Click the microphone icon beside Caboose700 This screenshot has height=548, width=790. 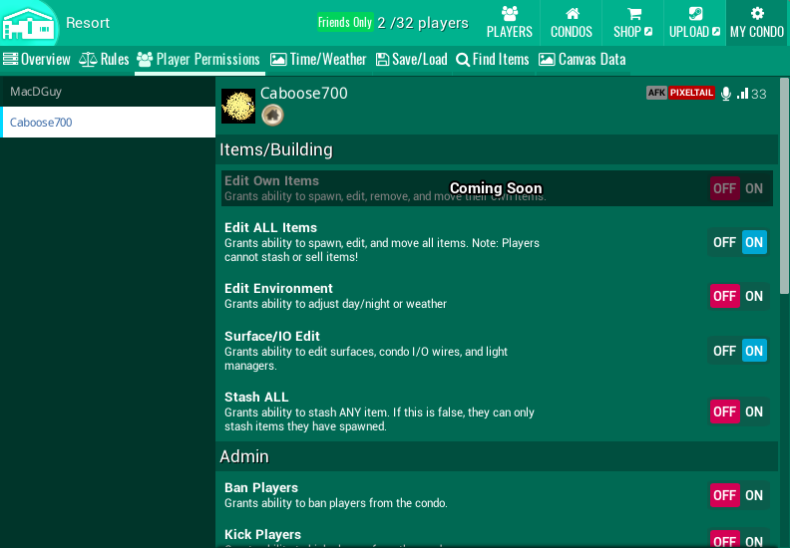pos(726,94)
